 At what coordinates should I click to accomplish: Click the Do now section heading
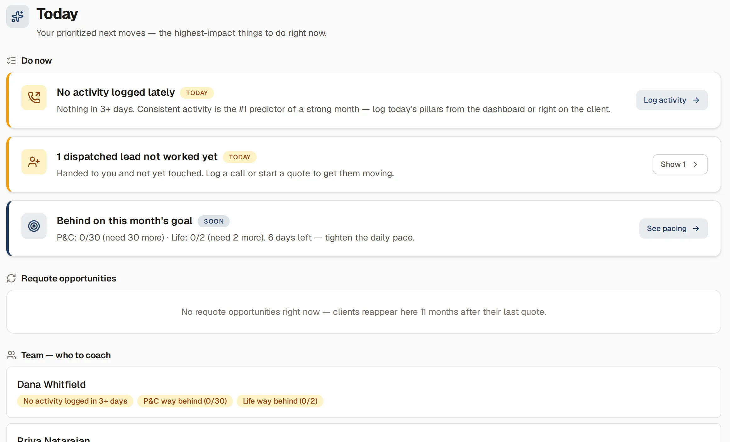click(x=36, y=60)
